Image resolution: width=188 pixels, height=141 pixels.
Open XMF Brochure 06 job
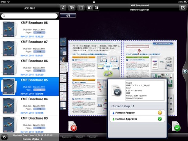pyautogui.click(x=29, y=67)
